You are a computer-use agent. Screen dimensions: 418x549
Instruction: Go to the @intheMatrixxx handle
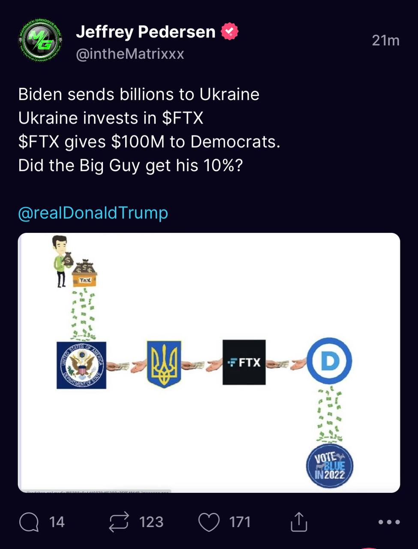click(x=130, y=54)
